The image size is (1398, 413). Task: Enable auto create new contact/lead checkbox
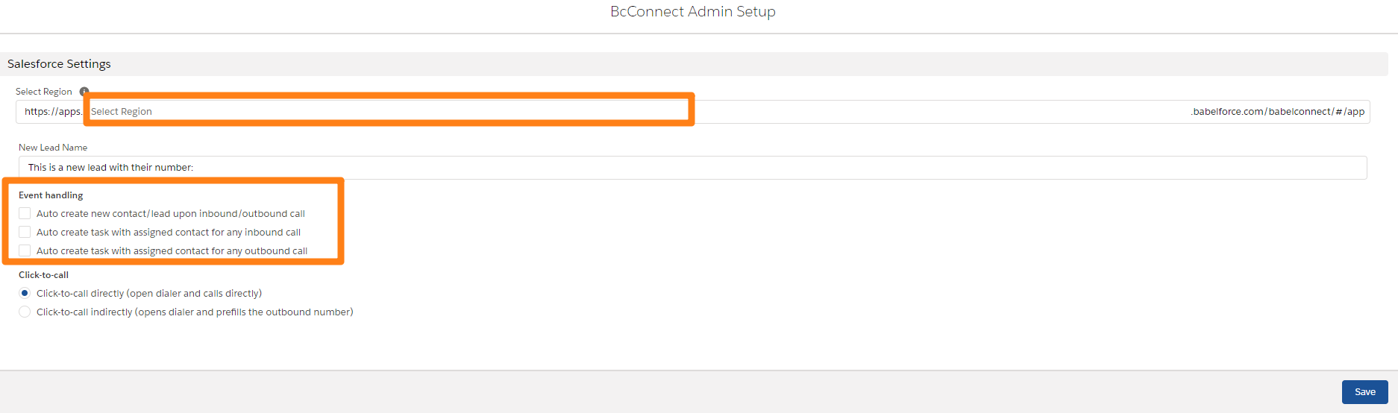25,214
